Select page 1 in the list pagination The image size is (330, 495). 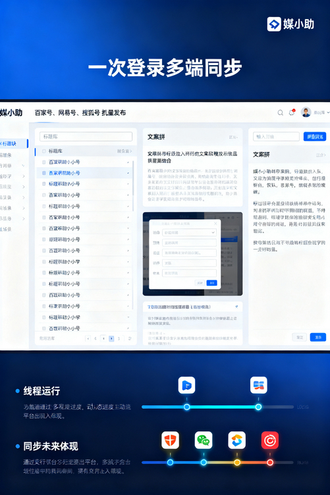click(103, 338)
